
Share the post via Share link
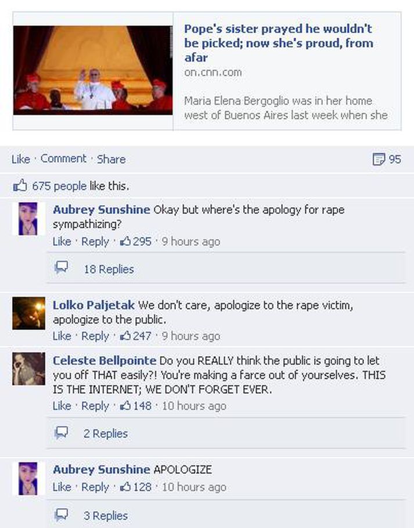(x=111, y=159)
